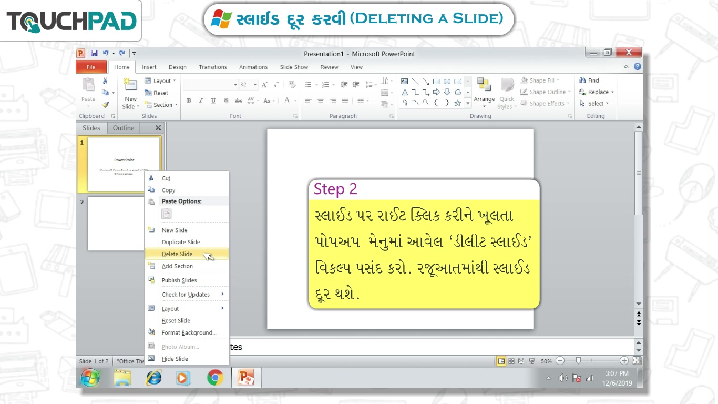This screenshot has width=718, height=404.
Task: Select the Cut scissors icon in Clipboard group
Action: [x=105, y=81]
